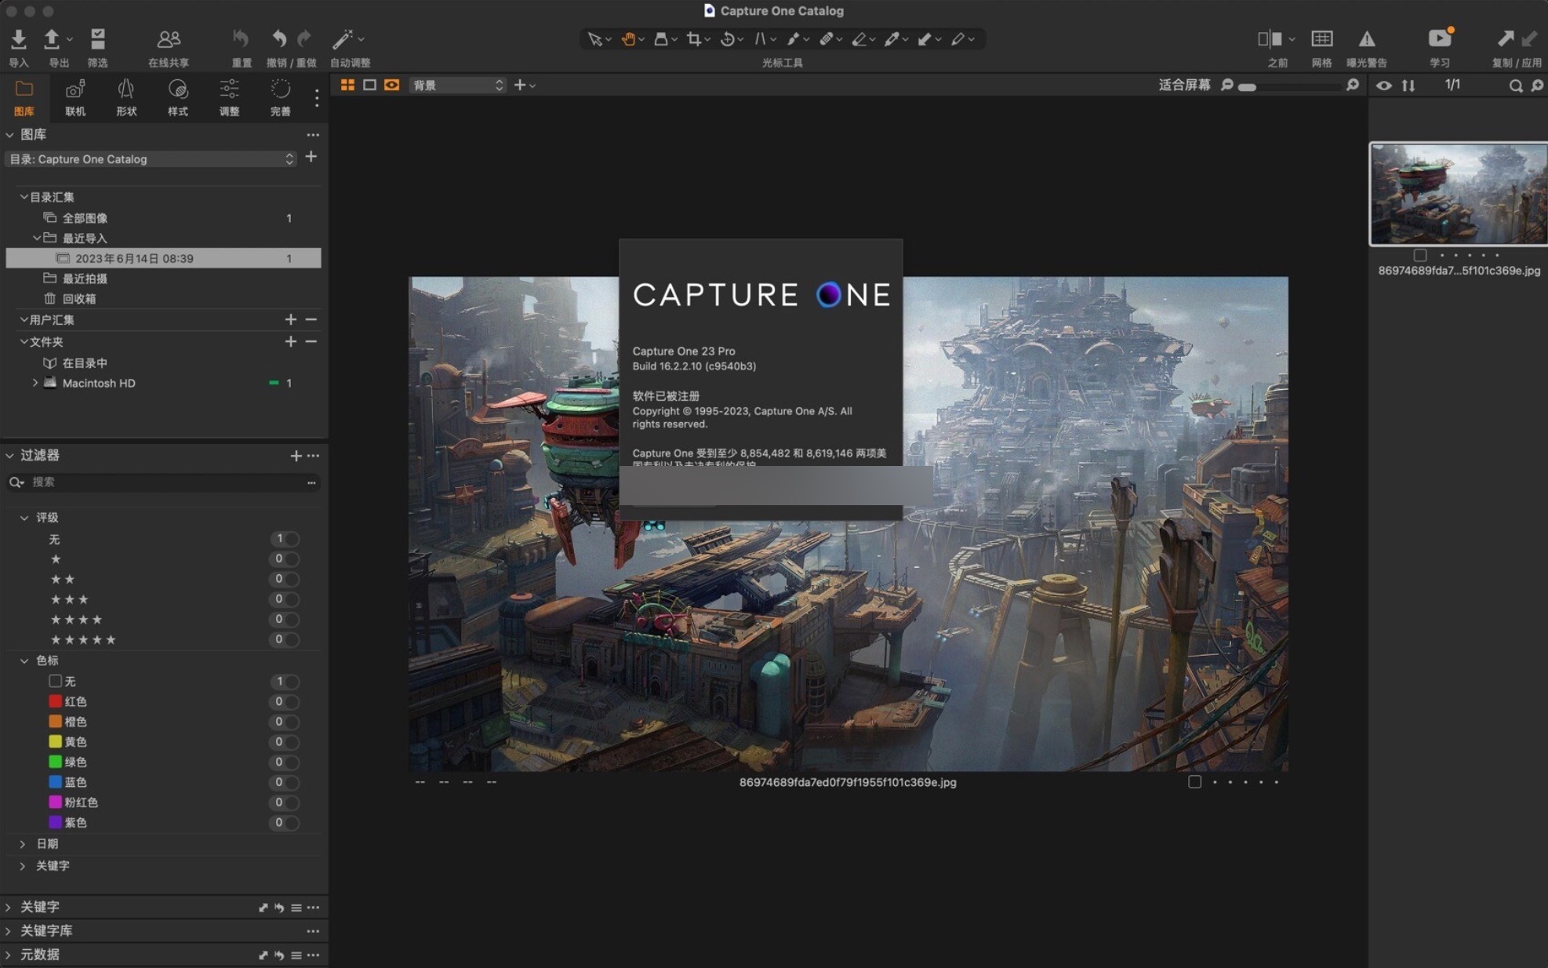Switch to the 完善 refine tab
The height and width of the screenshot is (968, 1548).
[280, 97]
